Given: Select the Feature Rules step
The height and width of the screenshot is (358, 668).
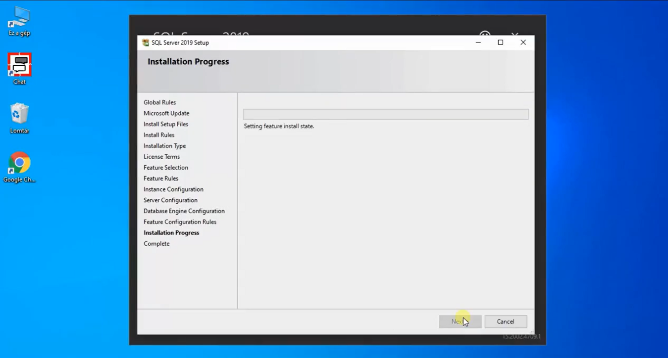Looking at the screenshot, I should pos(161,179).
